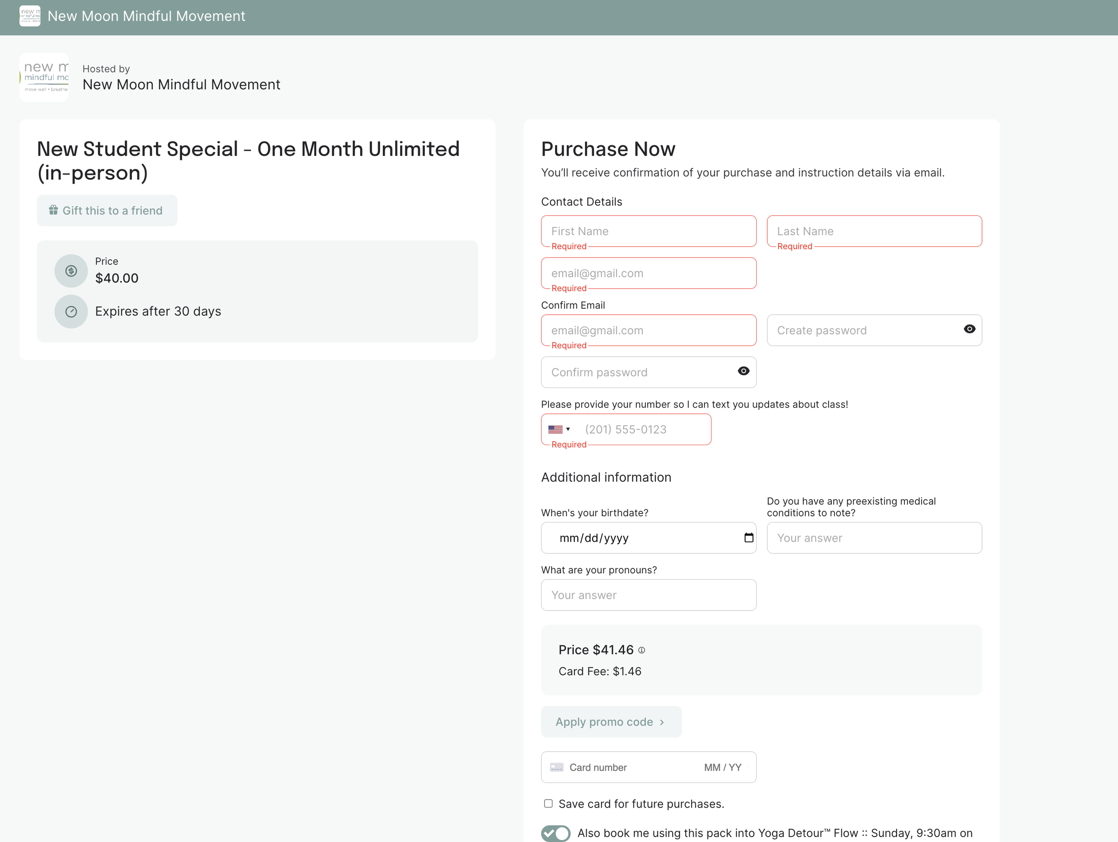Click the Card Fee: $1.46 text
This screenshot has height=842, width=1118.
[x=600, y=671]
